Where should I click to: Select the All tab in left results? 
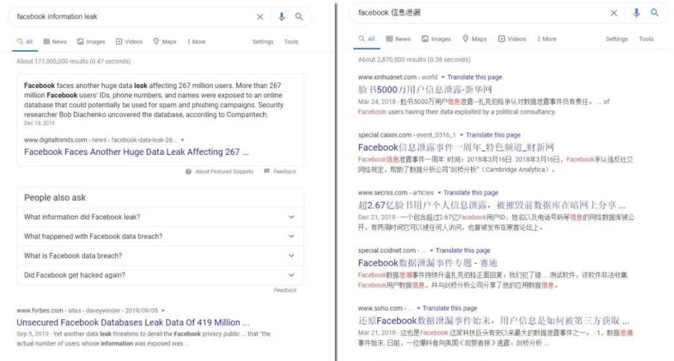pos(25,42)
